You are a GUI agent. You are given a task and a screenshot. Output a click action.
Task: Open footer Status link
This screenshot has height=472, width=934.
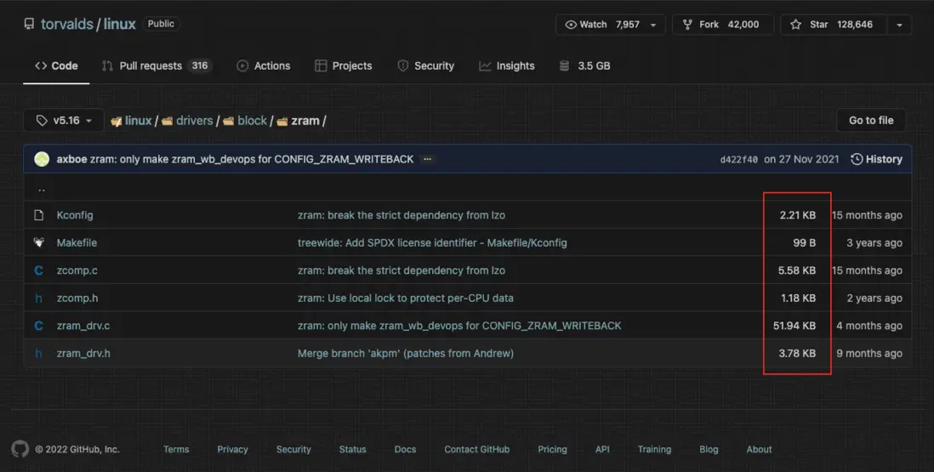point(353,449)
